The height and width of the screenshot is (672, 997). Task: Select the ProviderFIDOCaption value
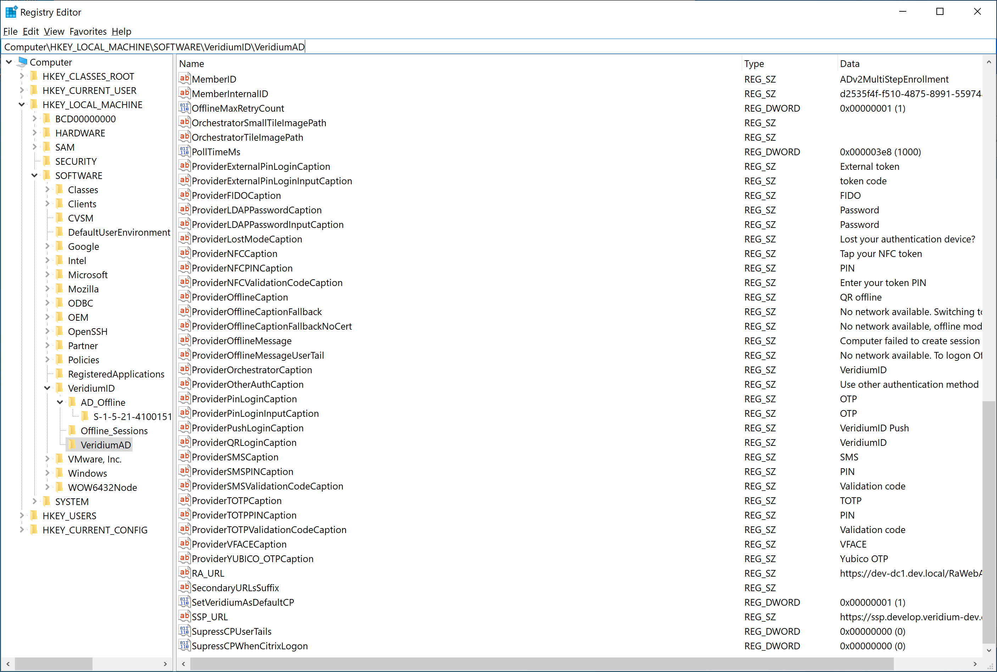[236, 195]
